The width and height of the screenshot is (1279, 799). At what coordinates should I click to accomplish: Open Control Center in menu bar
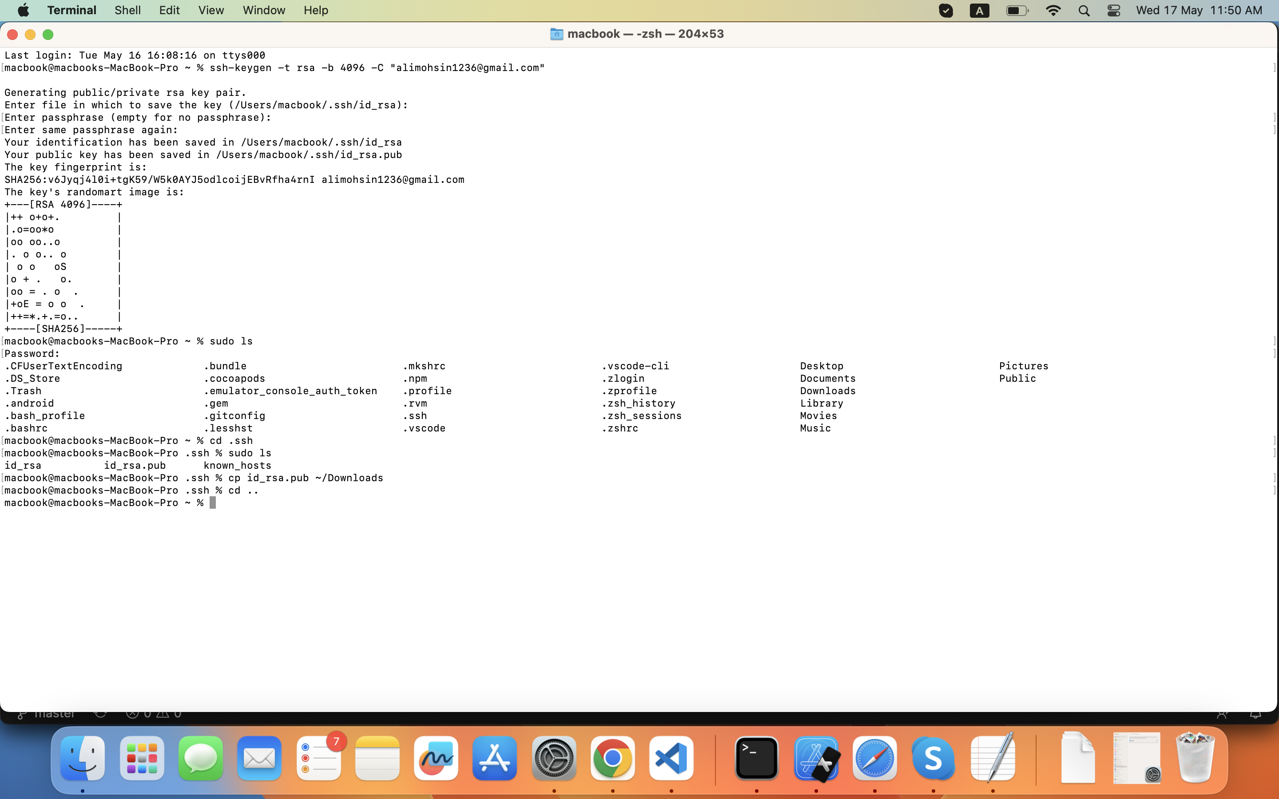click(1114, 11)
